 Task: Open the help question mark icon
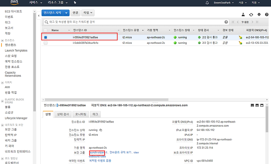click(267, 15)
